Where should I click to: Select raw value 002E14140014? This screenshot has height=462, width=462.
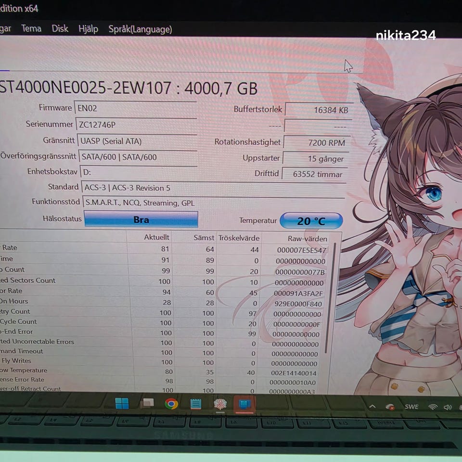[x=294, y=373]
